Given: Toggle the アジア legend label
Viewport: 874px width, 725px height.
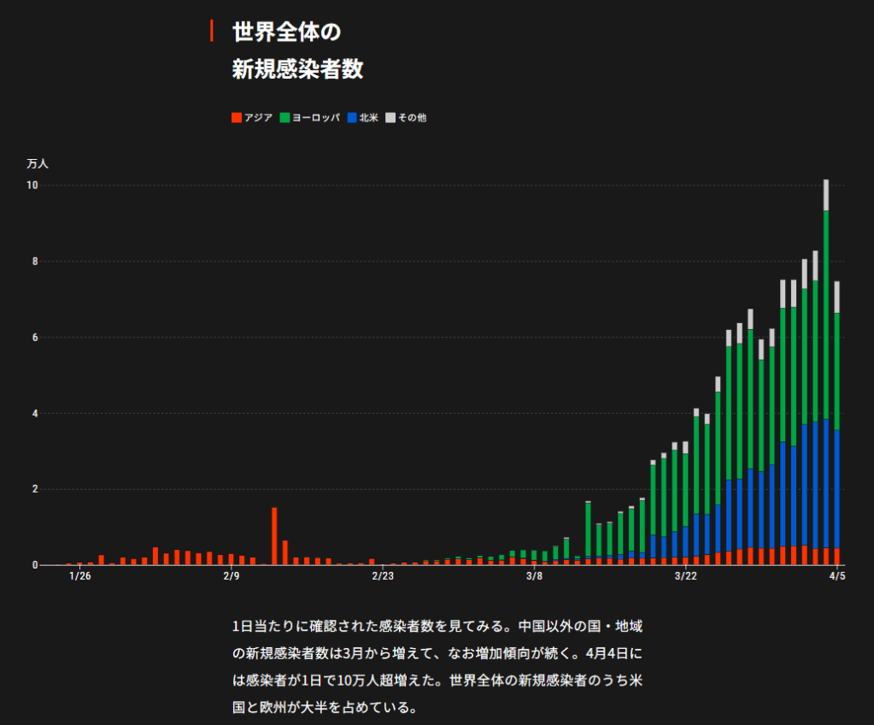Looking at the screenshot, I should pos(258,118).
